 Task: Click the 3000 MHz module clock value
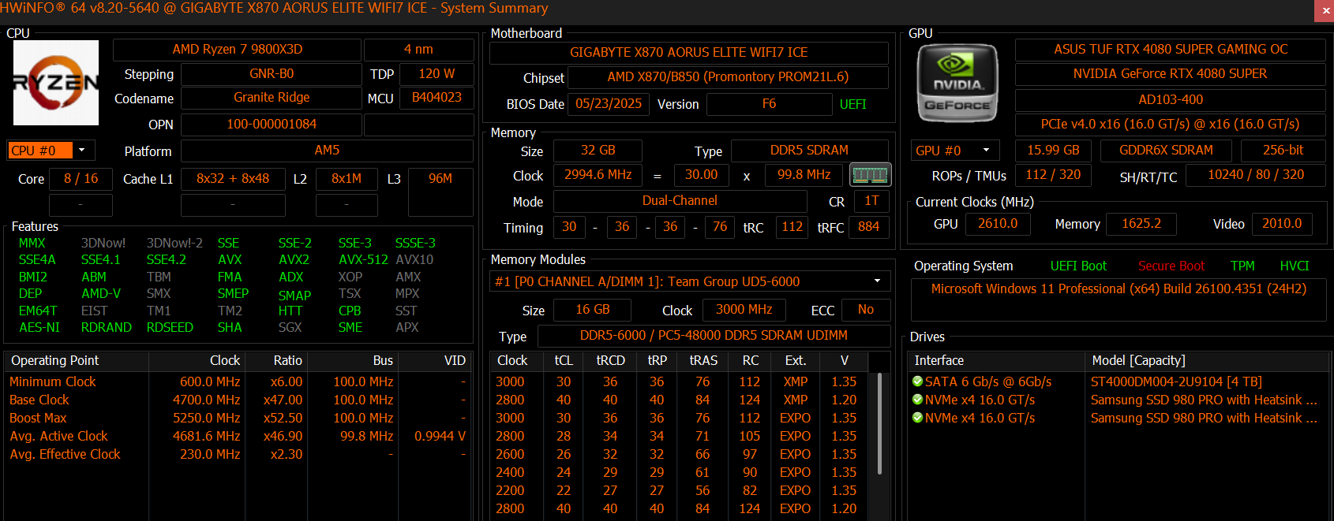click(x=744, y=310)
